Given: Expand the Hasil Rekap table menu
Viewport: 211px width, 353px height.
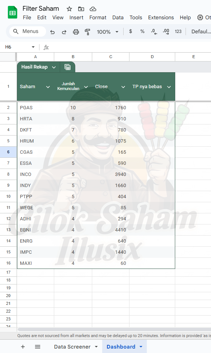Looking at the screenshot, I should [x=54, y=67].
